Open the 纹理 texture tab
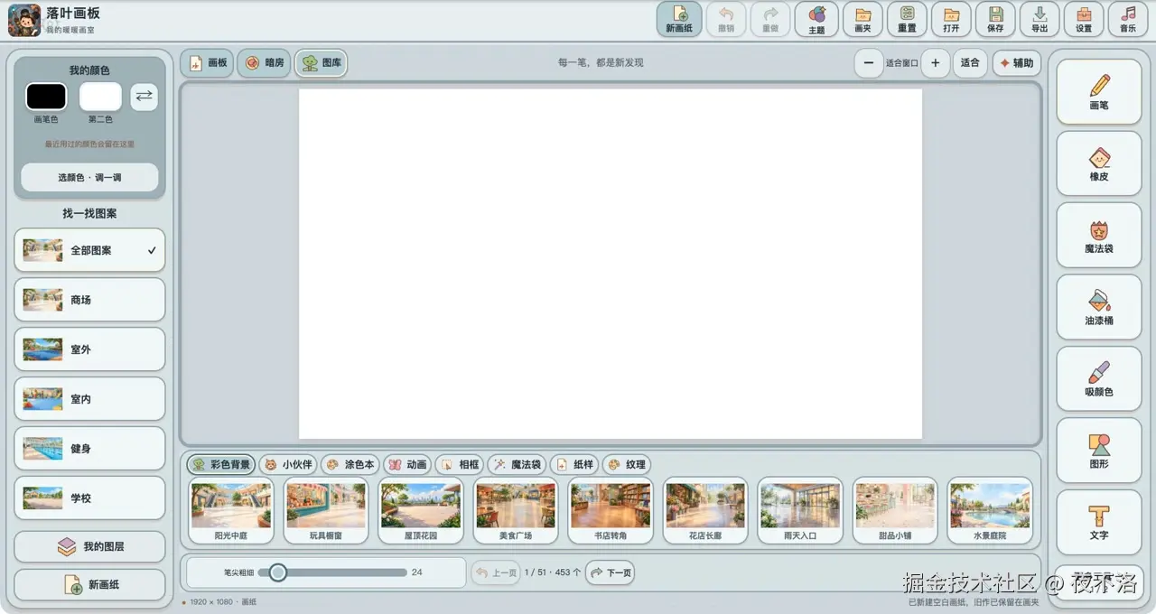Screen dimensions: 1156x614 [x=627, y=465]
